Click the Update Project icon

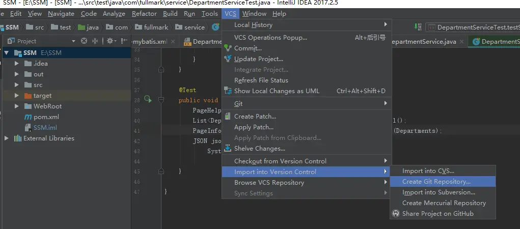point(228,59)
